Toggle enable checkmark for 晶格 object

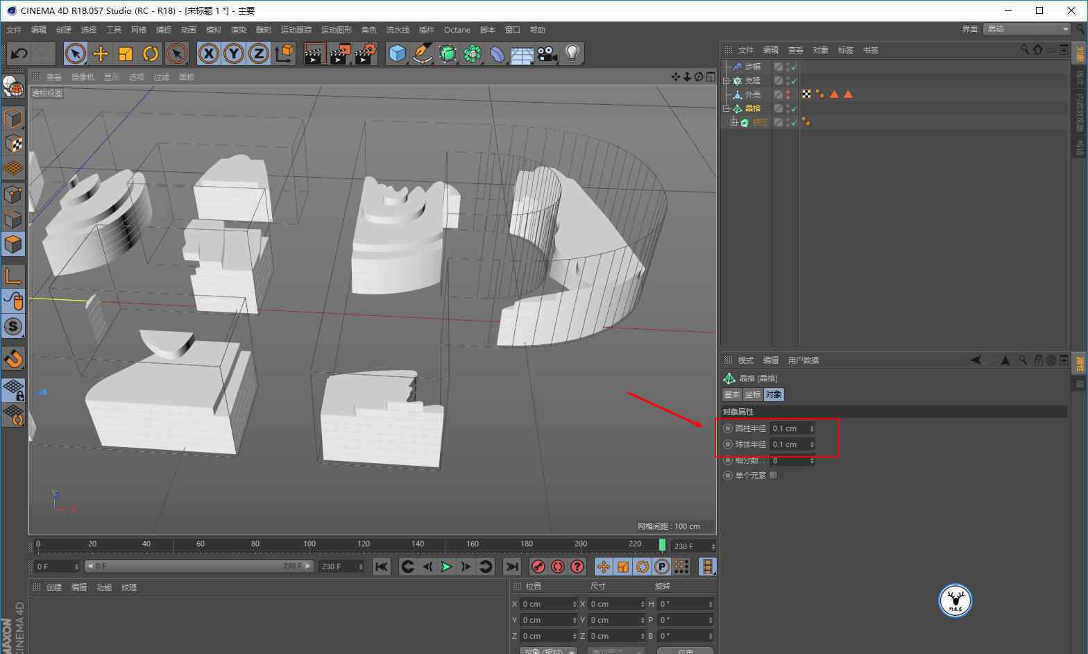click(x=794, y=108)
